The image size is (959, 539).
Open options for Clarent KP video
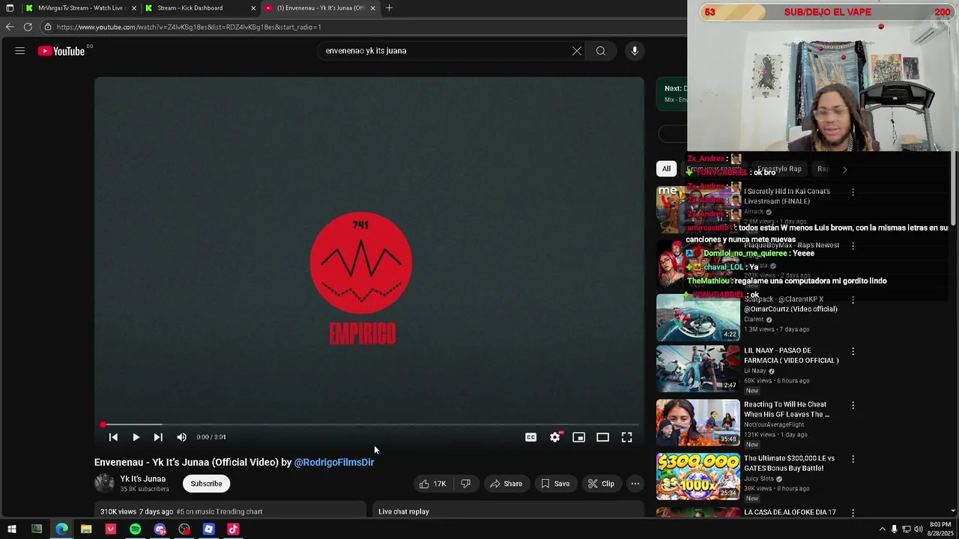(x=853, y=299)
